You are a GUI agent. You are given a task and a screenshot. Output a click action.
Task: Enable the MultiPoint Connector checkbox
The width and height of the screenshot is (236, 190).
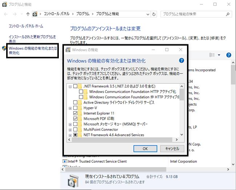click(x=75, y=129)
